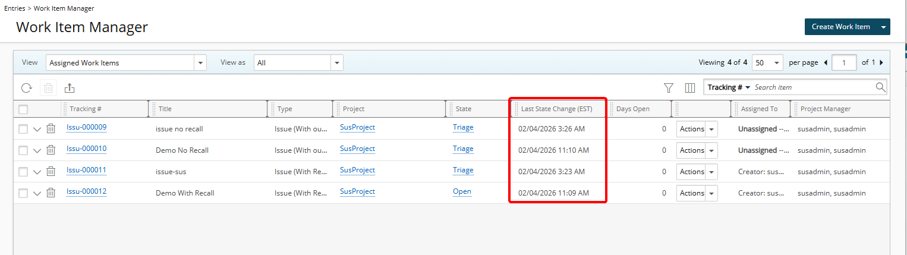Expand row details chevron for Issu-000009
This screenshot has height=255, width=907.
pyautogui.click(x=37, y=129)
